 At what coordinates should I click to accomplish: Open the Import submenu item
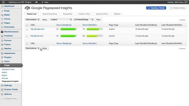(4, 72)
